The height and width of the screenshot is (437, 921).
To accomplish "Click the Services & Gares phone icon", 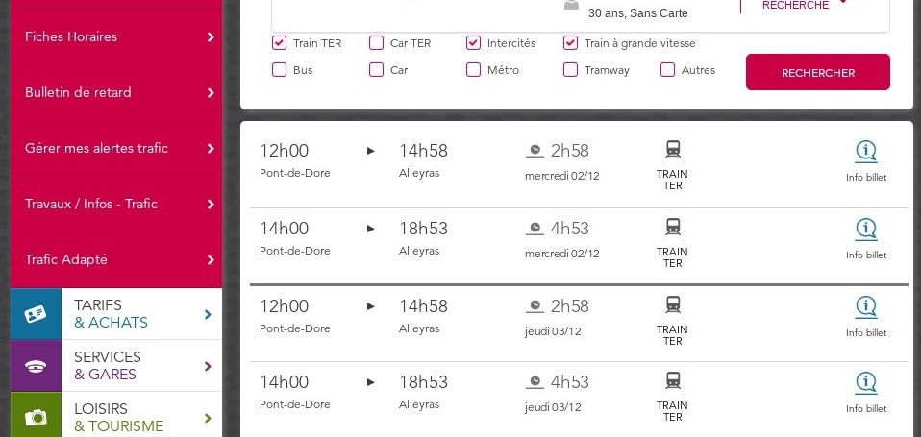I will [x=36, y=366].
